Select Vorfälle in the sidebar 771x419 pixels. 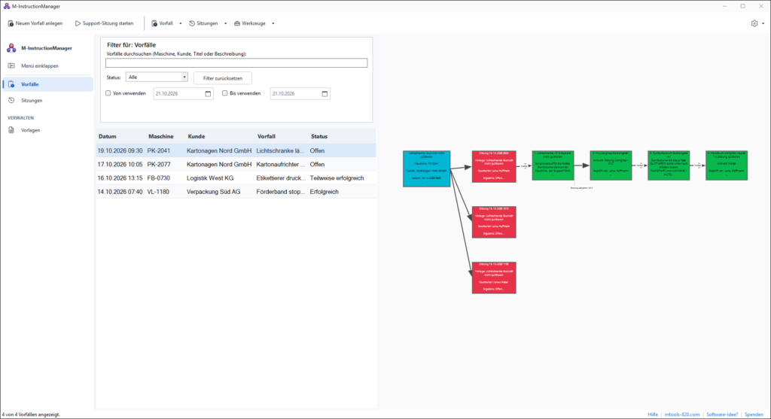[47, 84]
